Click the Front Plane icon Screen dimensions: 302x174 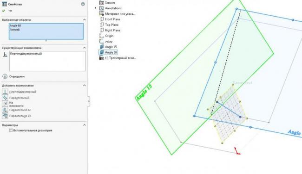coord(101,19)
